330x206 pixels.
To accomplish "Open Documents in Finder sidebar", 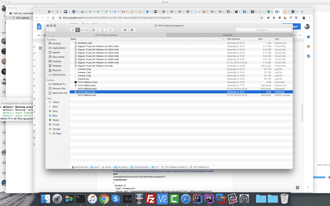I will (x=57, y=57).
